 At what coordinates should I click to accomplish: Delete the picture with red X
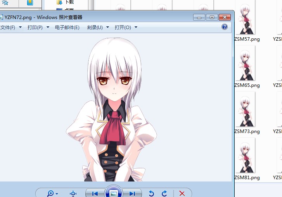pos(182,194)
